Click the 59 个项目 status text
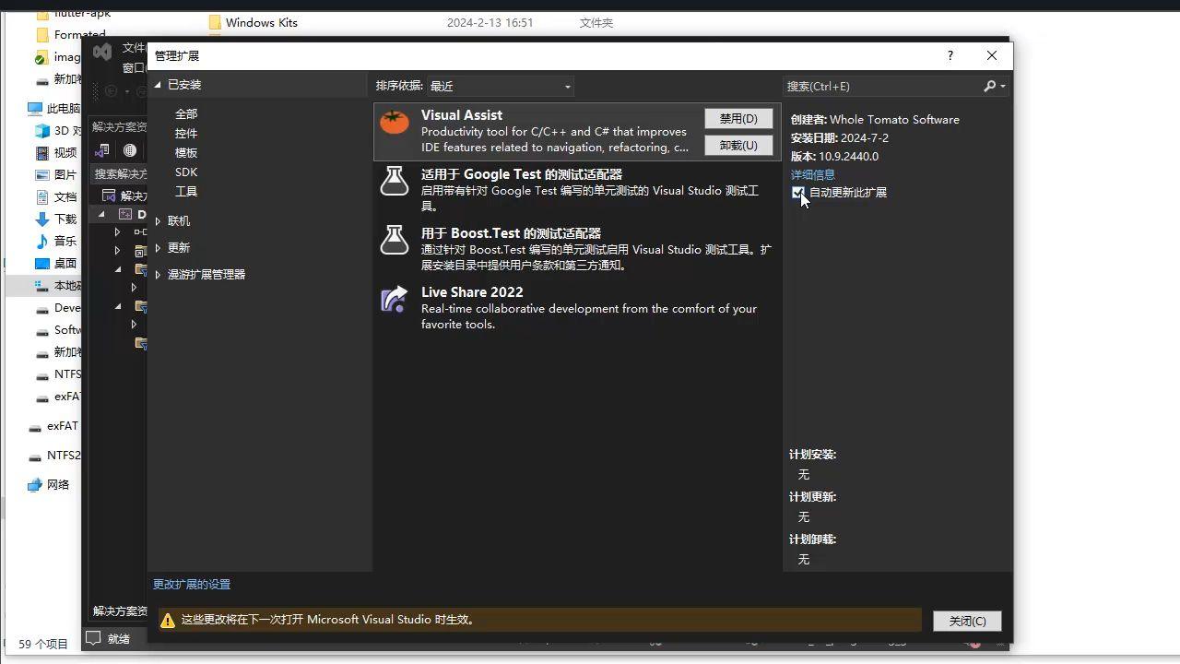 pyautogui.click(x=43, y=644)
